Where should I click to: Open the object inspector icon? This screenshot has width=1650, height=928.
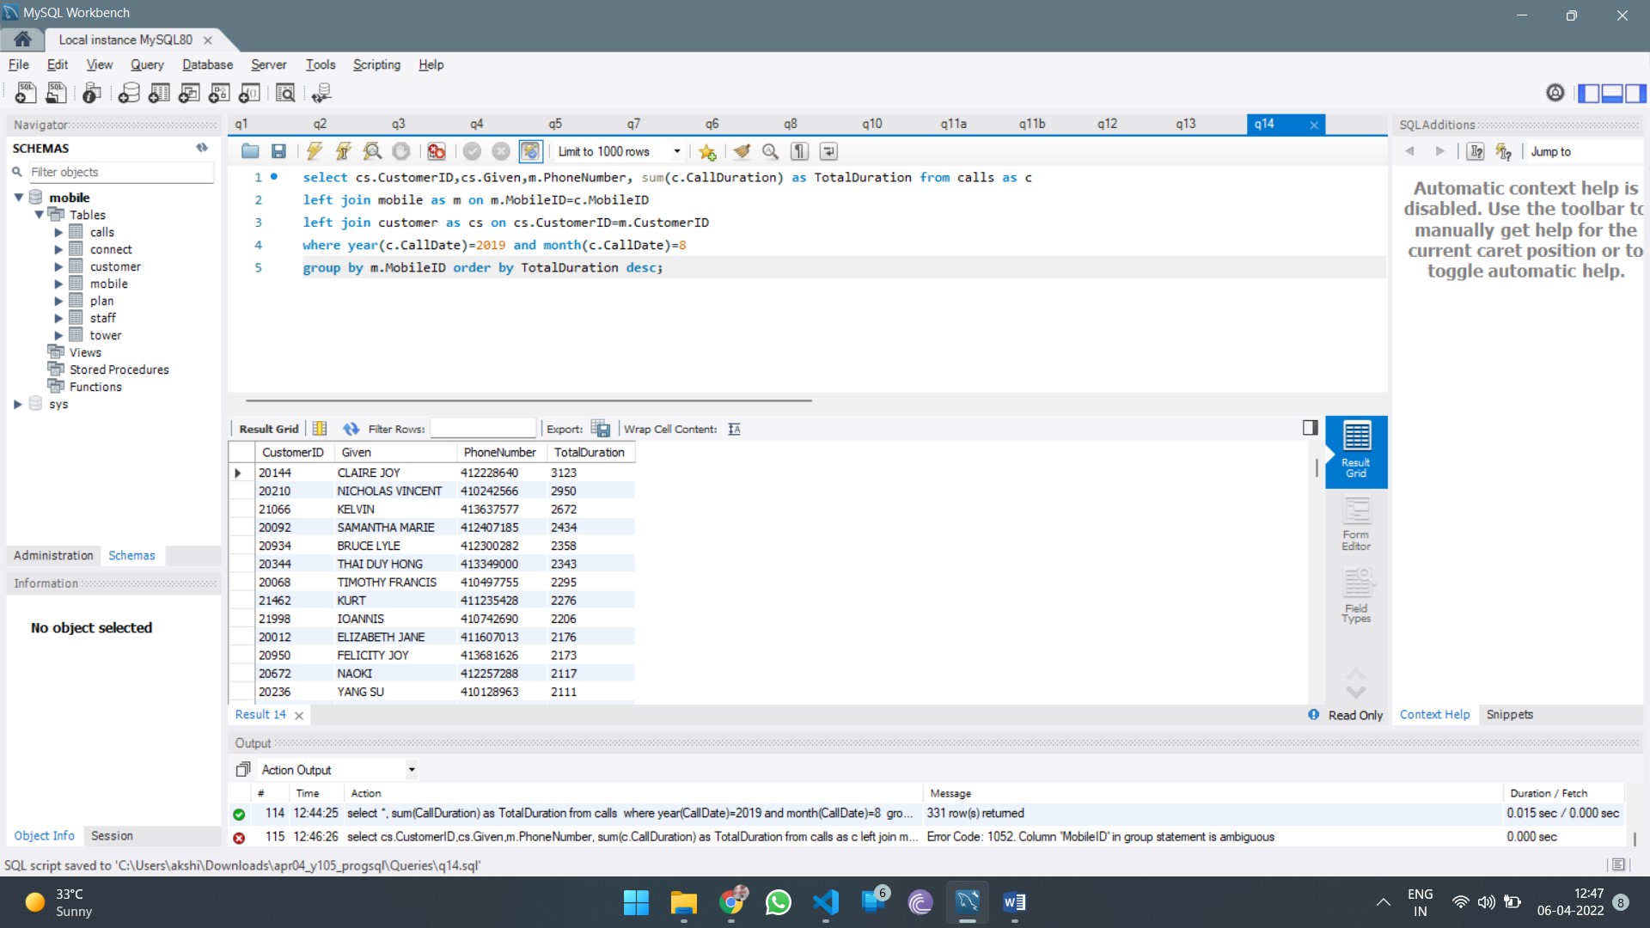point(92,93)
